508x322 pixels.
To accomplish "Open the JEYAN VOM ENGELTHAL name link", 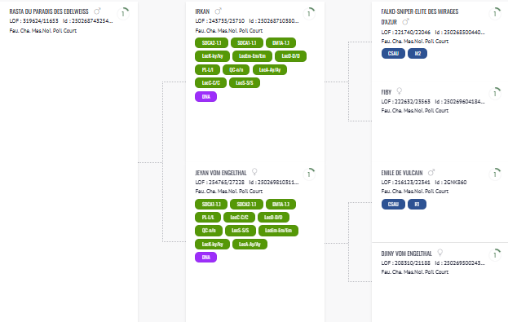I will [x=221, y=173].
